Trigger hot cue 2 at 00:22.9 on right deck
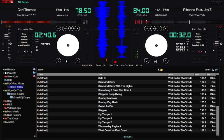 click(187, 47)
